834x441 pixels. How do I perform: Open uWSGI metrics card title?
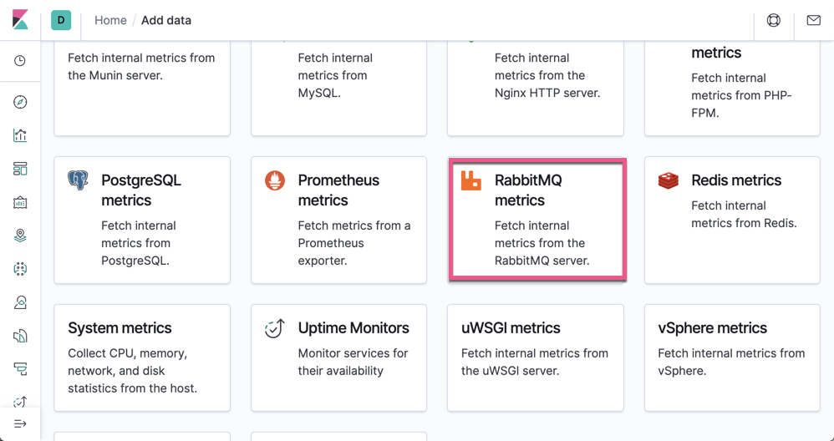511,328
